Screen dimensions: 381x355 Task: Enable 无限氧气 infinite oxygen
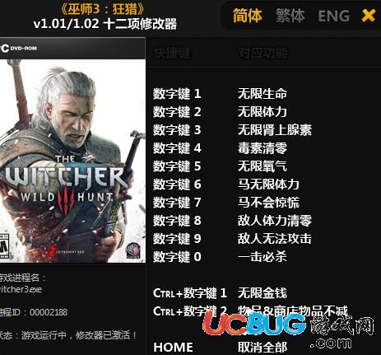pyautogui.click(x=263, y=166)
